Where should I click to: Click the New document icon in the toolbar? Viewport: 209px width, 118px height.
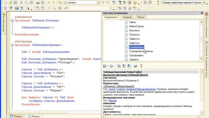coord(6,2)
